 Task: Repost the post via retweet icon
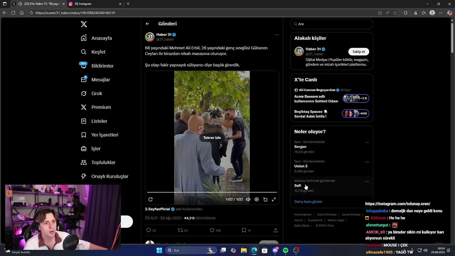pos(180,230)
